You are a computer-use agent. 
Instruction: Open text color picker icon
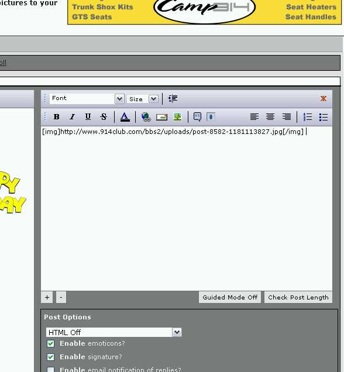point(125,117)
